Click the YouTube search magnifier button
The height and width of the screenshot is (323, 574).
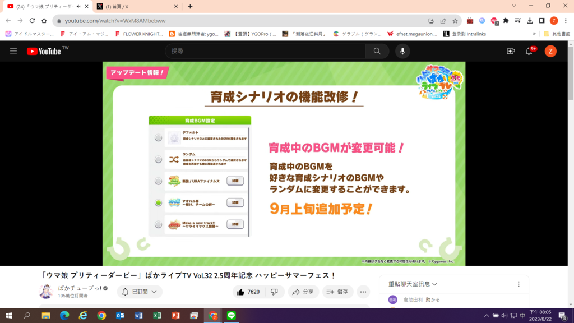coord(377,51)
